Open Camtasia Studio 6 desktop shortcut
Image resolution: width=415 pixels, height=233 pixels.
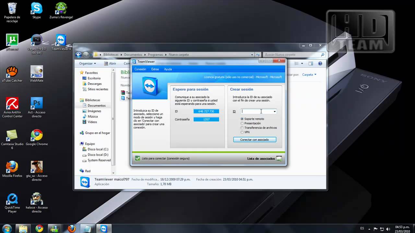[x=12, y=139]
